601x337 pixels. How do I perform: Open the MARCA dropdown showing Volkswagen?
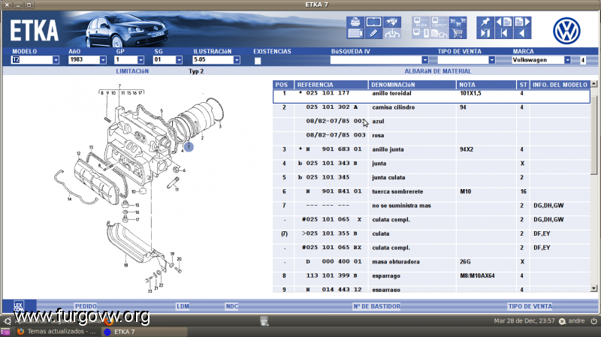pos(567,60)
